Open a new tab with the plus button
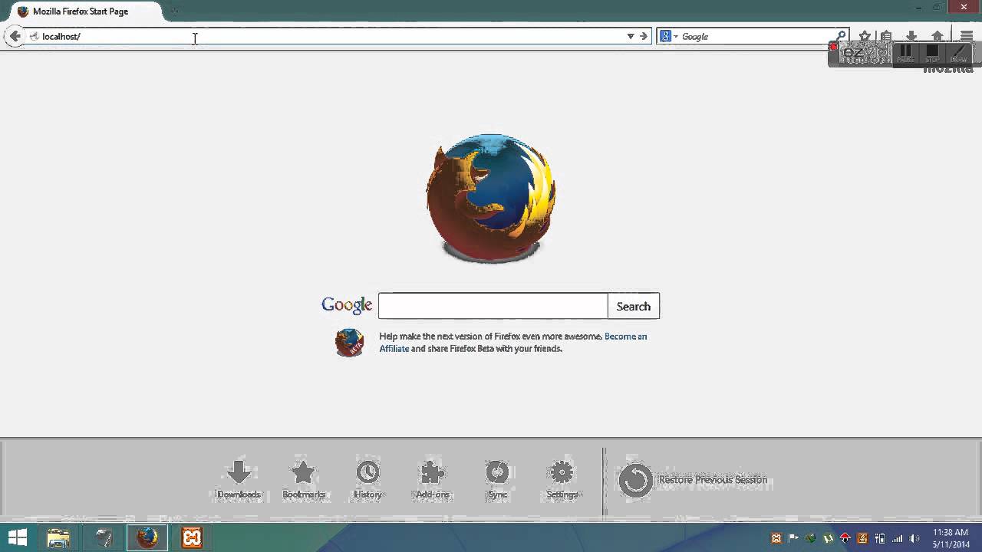This screenshot has width=982, height=552. (x=174, y=11)
